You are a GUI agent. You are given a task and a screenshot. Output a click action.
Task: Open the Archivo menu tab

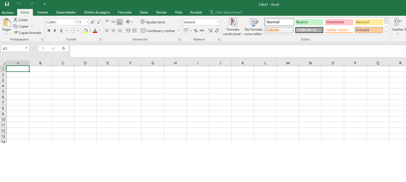pyautogui.click(x=8, y=12)
